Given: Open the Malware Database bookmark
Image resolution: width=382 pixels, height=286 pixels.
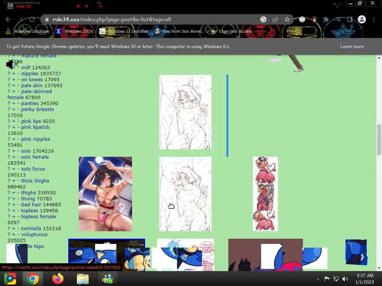Looking at the screenshot, I should [x=27, y=31].
